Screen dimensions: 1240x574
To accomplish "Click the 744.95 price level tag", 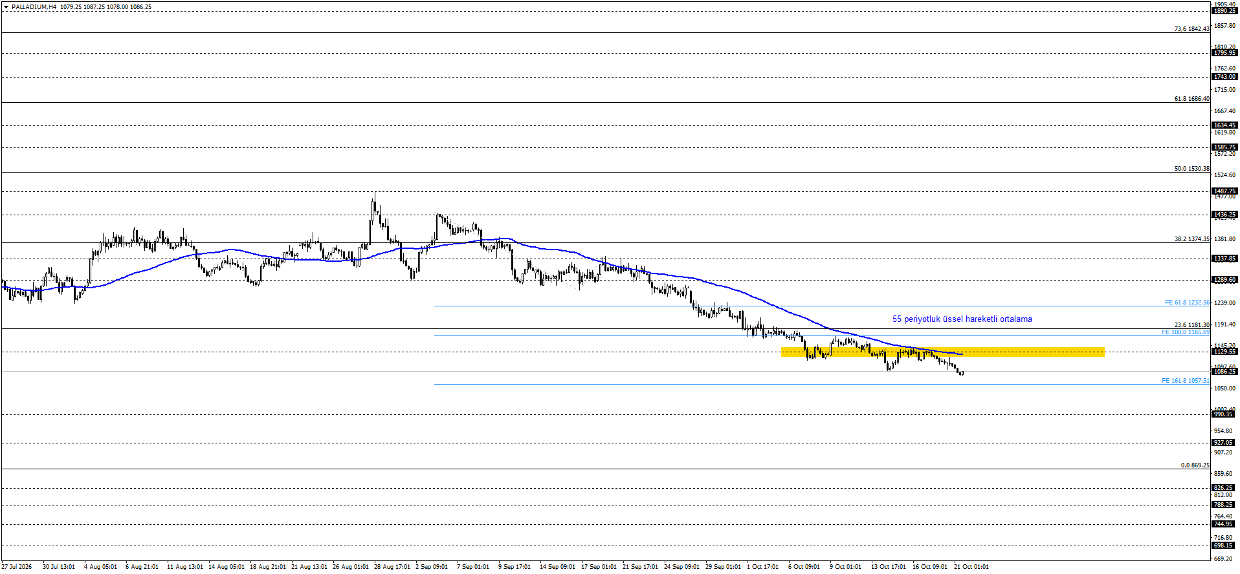I will [1224, 524].
